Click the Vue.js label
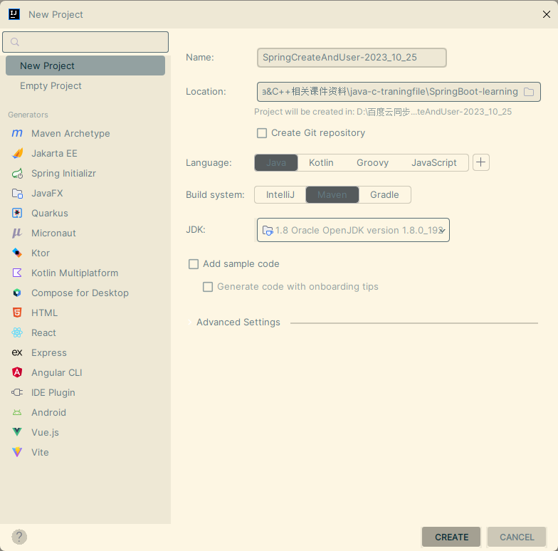 pyautogui.click(x=46, y=433)
